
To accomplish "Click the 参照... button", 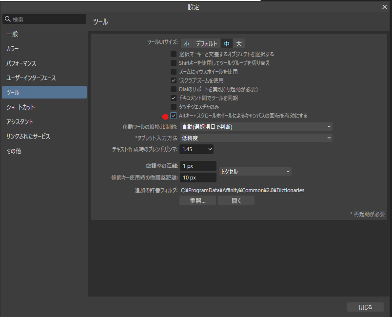I will 197,200.
